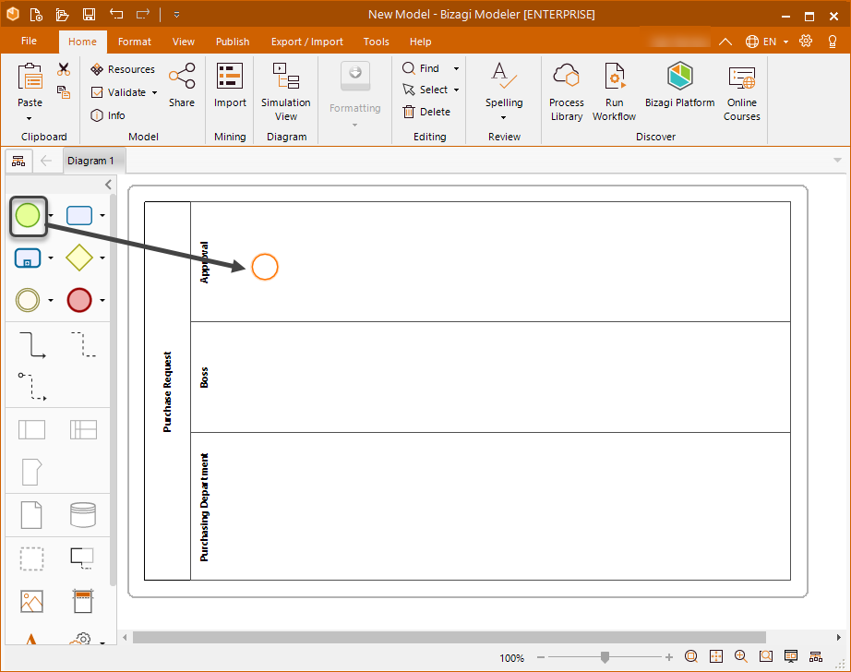This screenshot has width=851, height=672.
Task: Launch Run Workflow
Action: [x=614, y=91]
